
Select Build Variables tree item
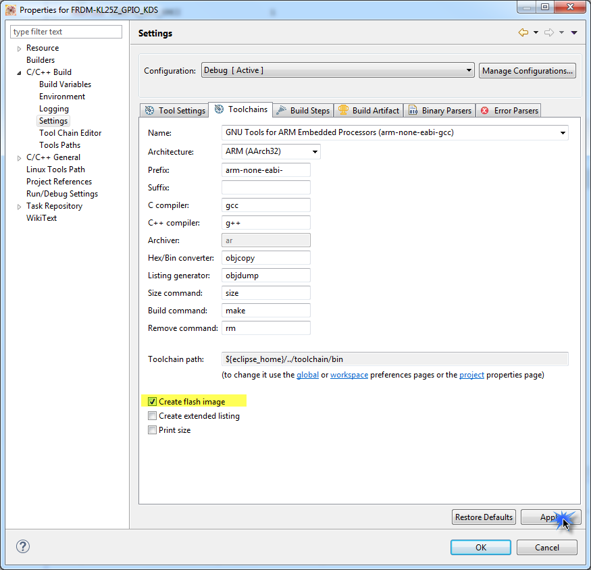pos(66,84)
